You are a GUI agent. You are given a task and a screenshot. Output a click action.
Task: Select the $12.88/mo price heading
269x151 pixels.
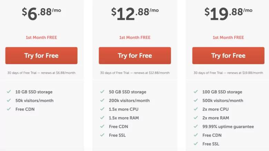pos(135,14)
